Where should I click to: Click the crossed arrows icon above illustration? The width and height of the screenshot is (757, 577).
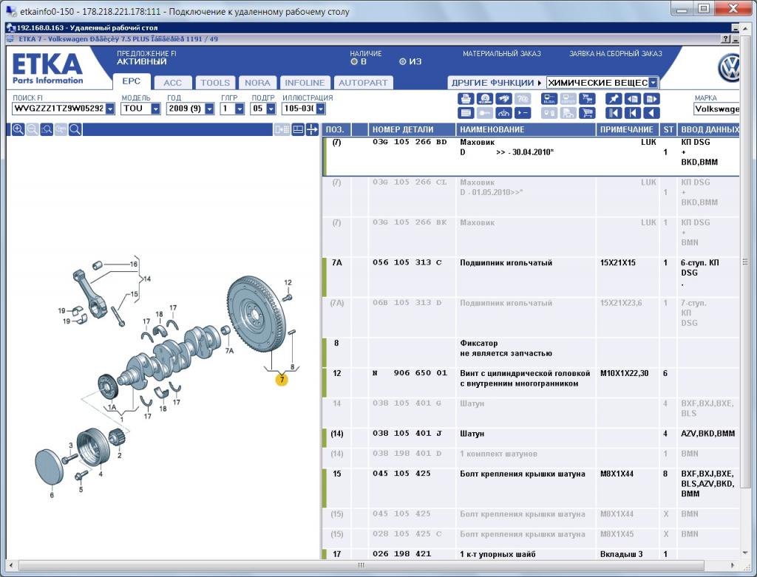point(312,129)
